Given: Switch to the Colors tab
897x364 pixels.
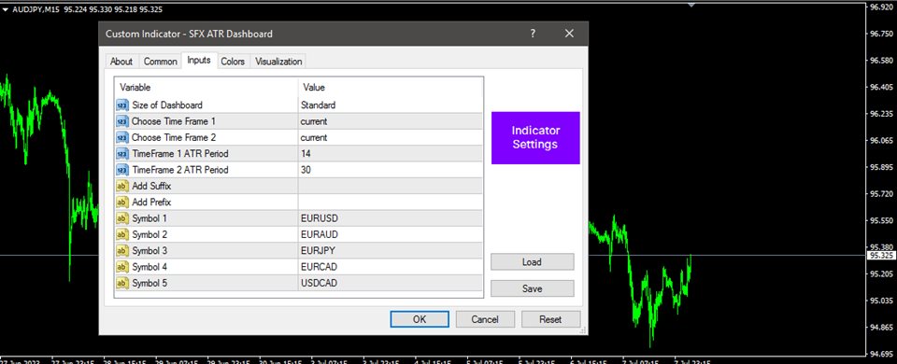Looking at the screenshot, I should coord(233,62).
